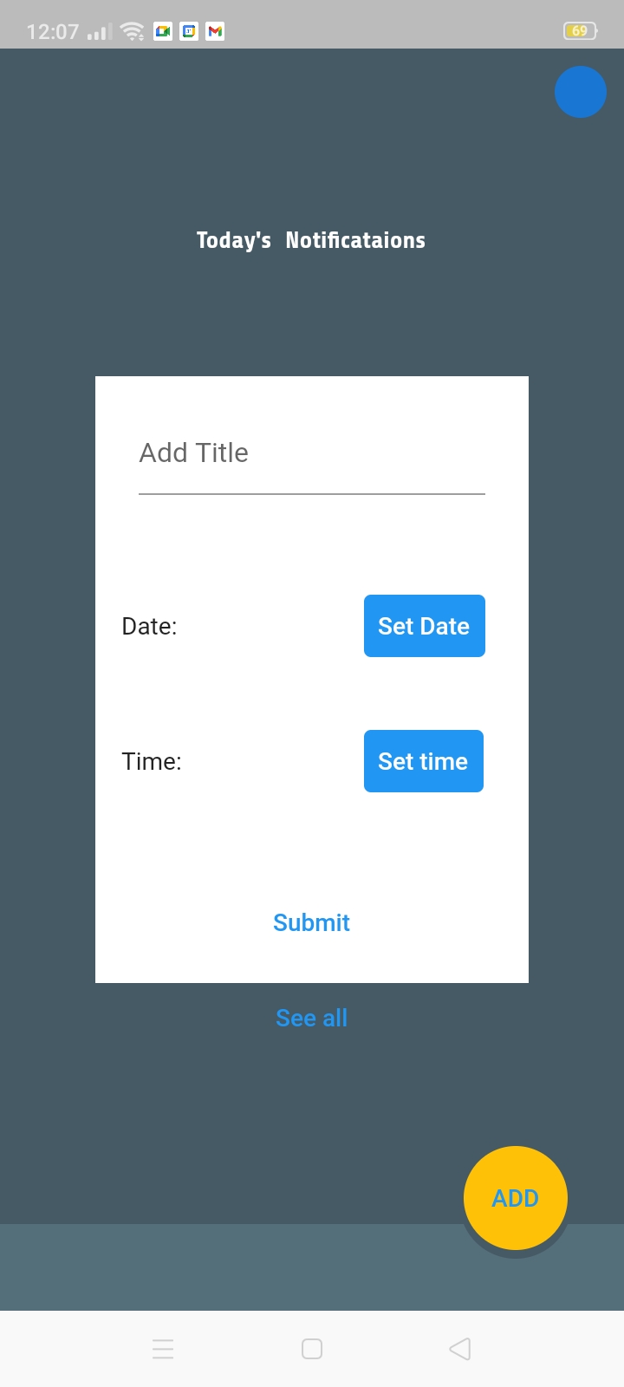Click the Time: label
The height and width of the screenshot is (1387, 624).
pyautogui.click(x=152, y=761)
